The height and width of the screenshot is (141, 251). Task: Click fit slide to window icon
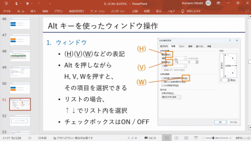[x=249, y=138]
